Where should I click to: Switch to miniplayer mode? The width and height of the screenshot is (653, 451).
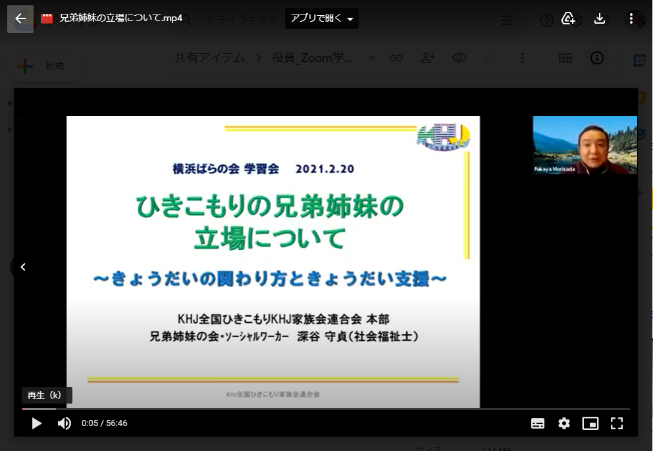coord(590,423)
